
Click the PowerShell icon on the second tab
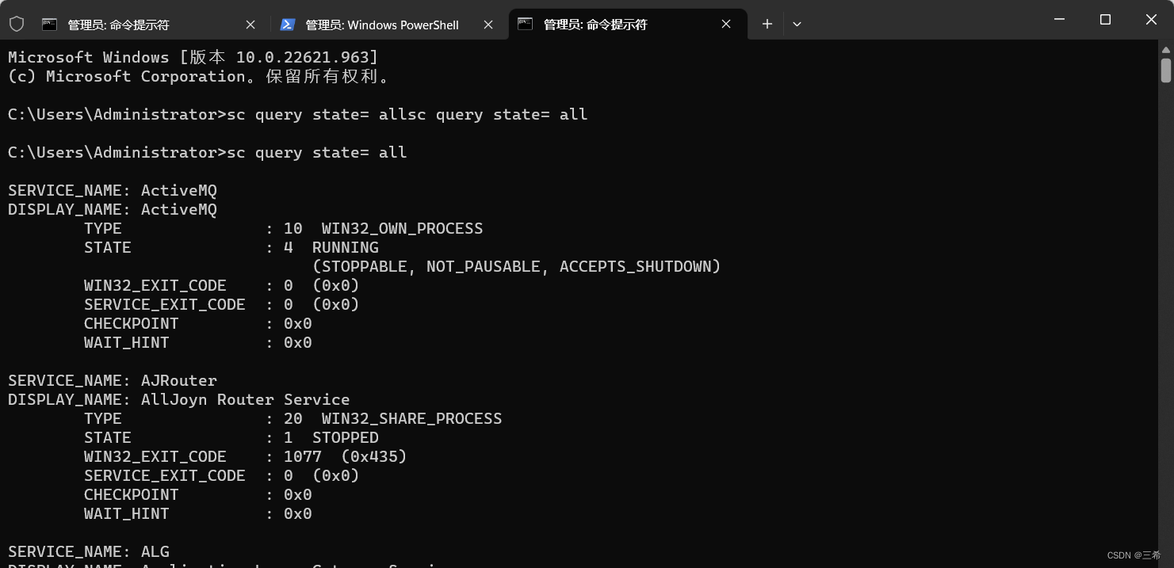tap(288, 25)
